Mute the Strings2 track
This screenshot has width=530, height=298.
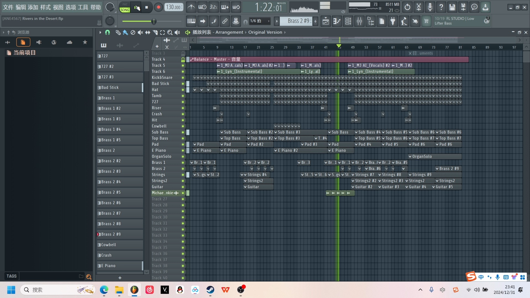pos(183,181)
